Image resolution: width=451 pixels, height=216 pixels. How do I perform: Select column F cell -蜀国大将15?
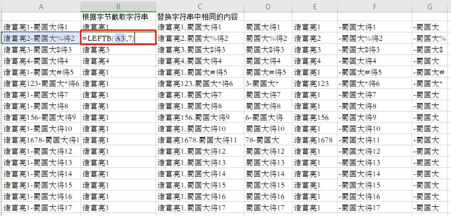[x=375, y=185]
